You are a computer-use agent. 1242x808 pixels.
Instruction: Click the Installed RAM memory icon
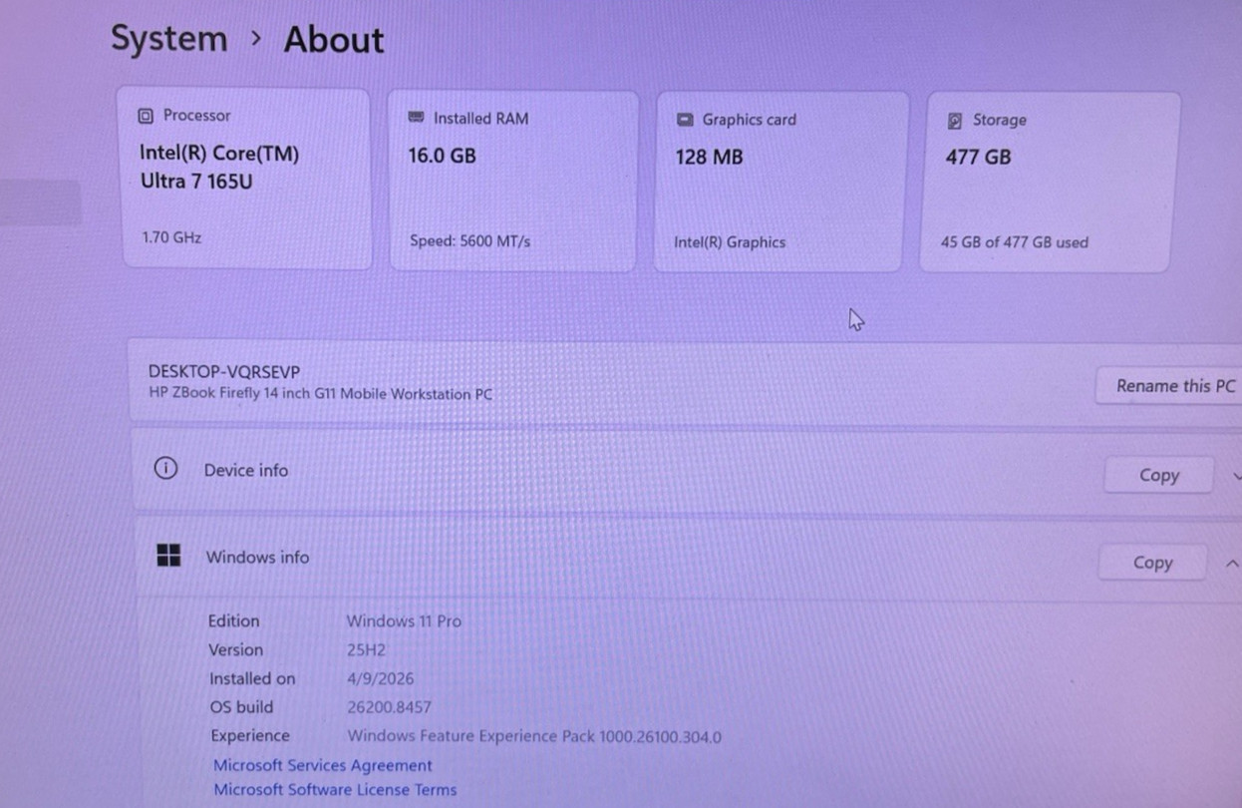click(417, 118)
